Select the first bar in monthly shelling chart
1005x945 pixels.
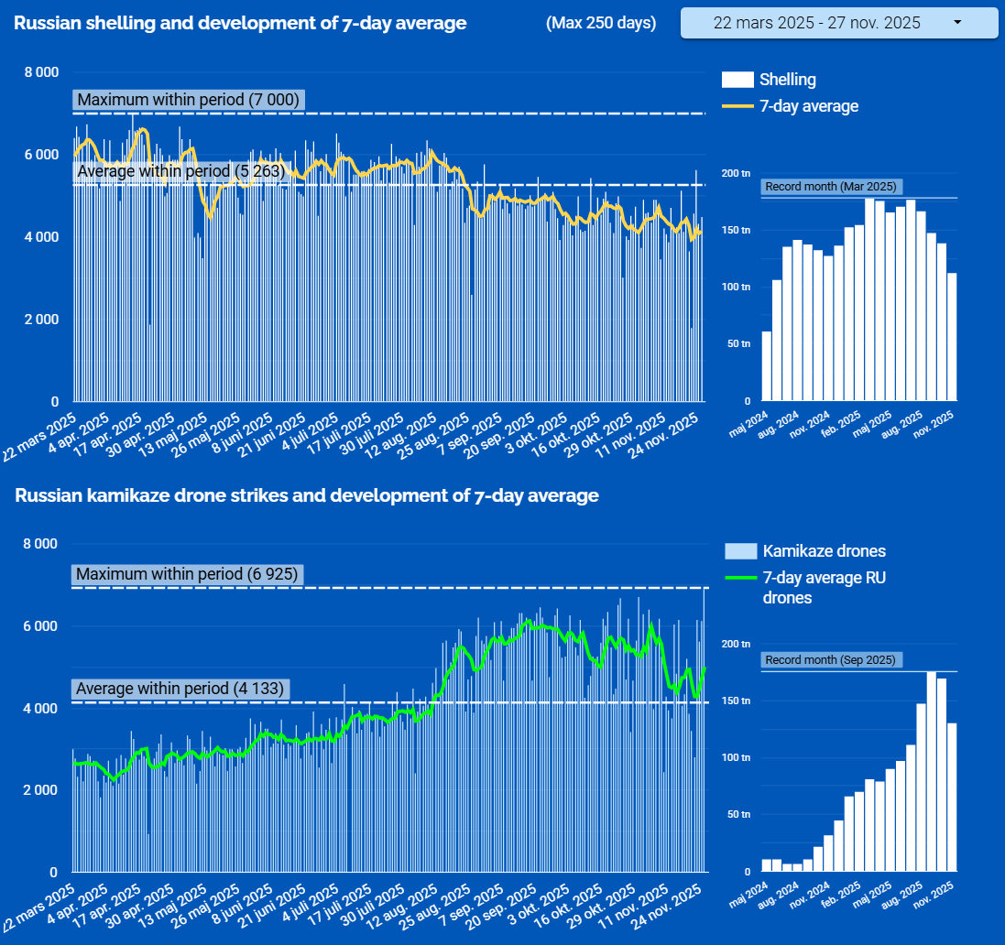[x=767, y=366]
